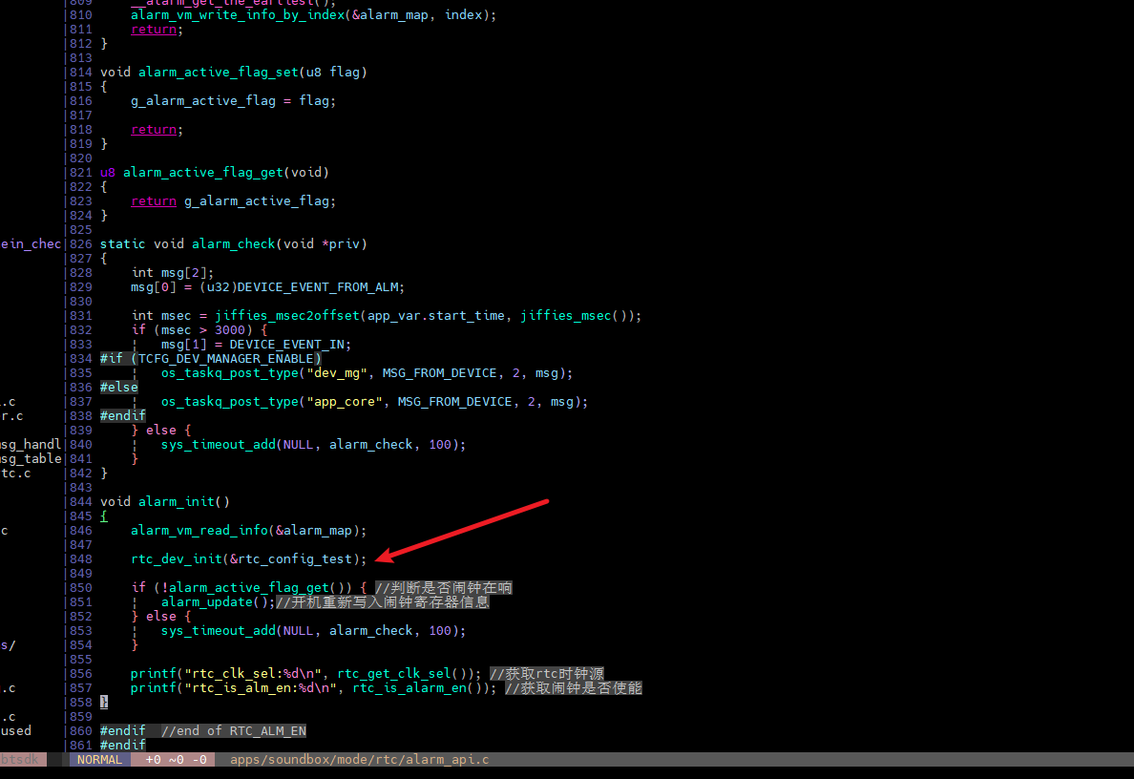
Task: Click the #endif directive on line 838
Action: [x=123, y=416]
